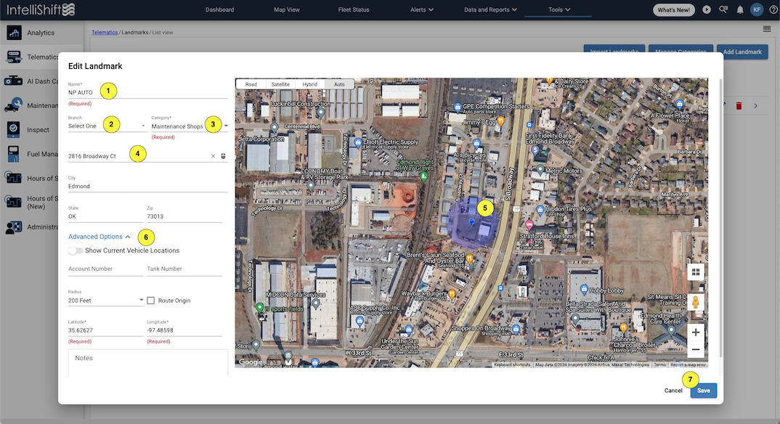Go to the Dashboard nav item
The image size is (780, 424).
coord(219,10)
